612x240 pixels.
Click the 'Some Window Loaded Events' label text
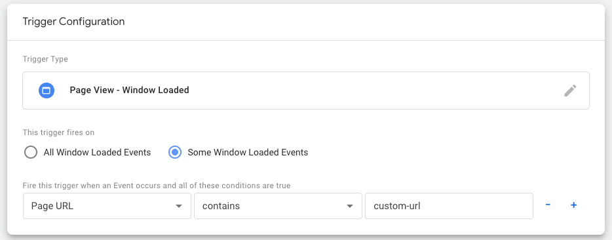coord(248,152)
